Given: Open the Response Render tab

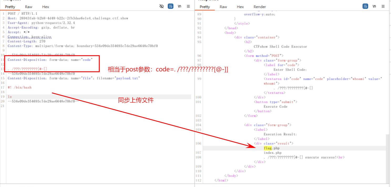Looking at the screenshot, I should point(260,7).
